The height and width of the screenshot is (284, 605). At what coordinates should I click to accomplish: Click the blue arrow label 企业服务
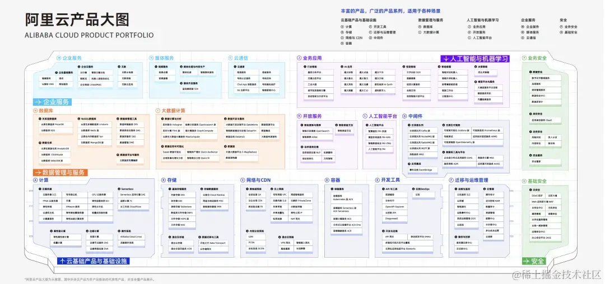(52, 102)
